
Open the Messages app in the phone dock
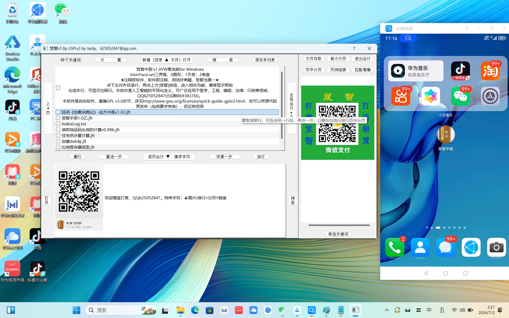[445, 247]
